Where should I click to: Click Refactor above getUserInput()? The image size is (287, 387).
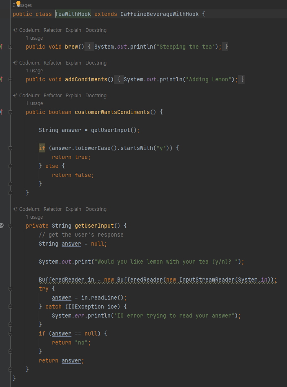[x=53, y=209]
